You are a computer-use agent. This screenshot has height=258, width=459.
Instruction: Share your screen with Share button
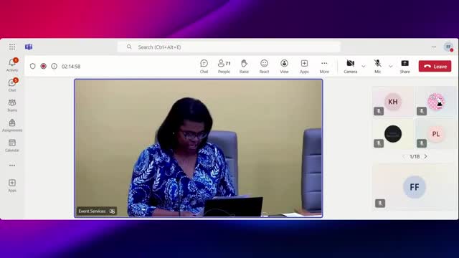404,67
